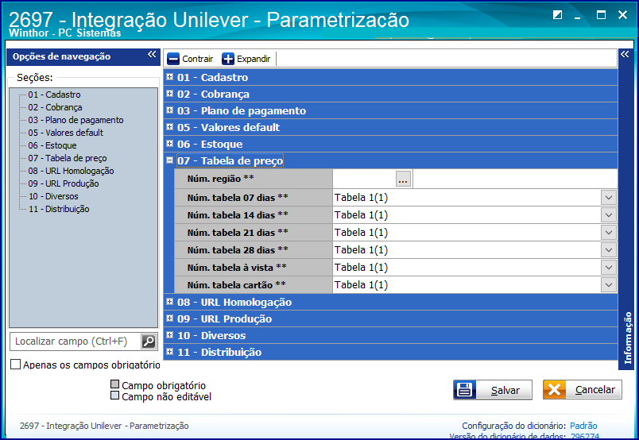
Task: Click the Núm. tabela cartão label
Action: pyautogui.click(x=236, y=285)
